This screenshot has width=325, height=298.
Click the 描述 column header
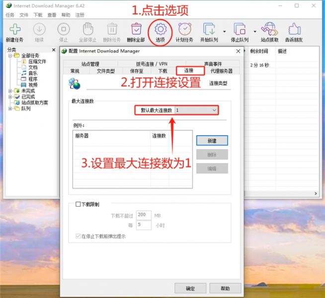[x=297, y=51]
